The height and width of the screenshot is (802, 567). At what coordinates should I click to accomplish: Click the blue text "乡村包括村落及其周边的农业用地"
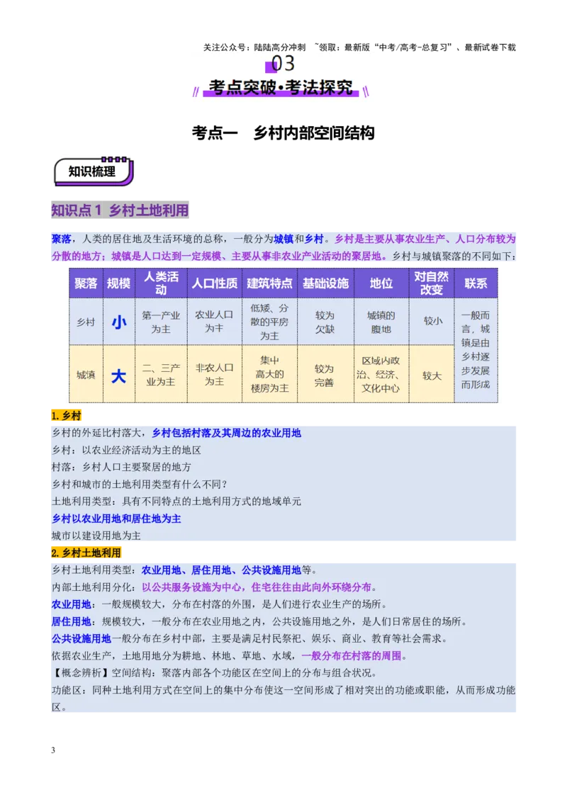(x=226, y=433)
